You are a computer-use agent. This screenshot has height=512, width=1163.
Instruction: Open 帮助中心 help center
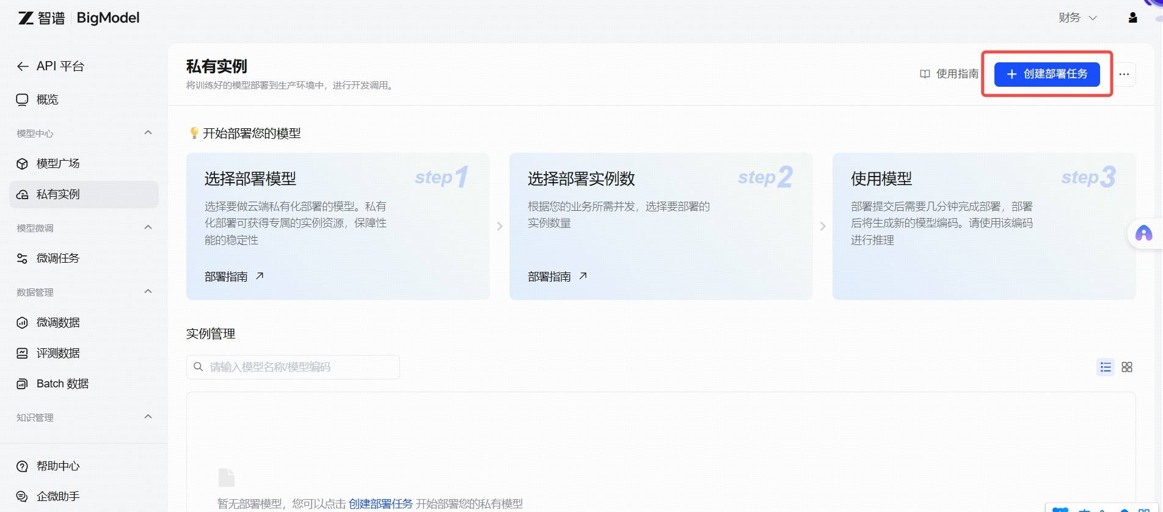click(x=57, y=466)
